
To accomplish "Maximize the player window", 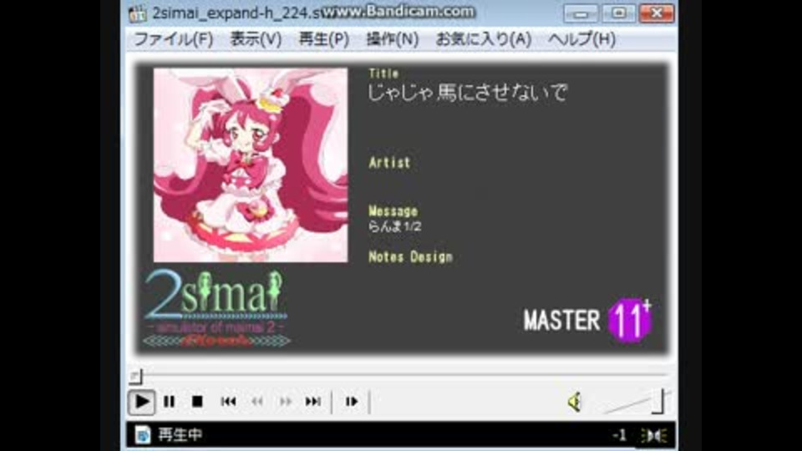I will pos(618,13).
